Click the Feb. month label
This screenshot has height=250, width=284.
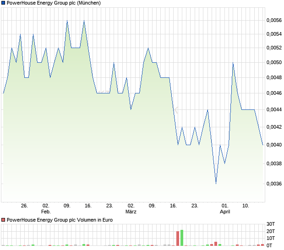[x=46, y=212]
